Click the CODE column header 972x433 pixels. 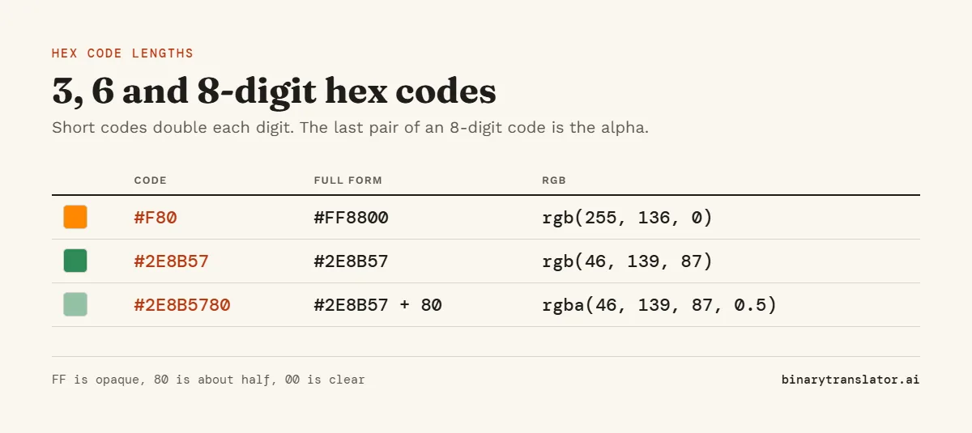(x=151, y=180)
